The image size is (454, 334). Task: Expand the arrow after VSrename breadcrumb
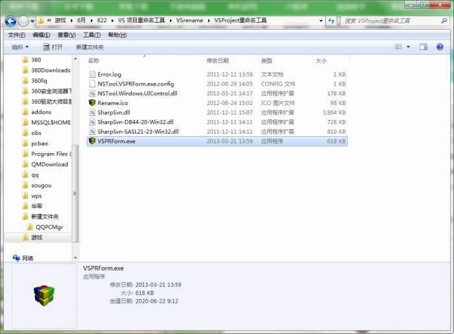click(209, 21)
